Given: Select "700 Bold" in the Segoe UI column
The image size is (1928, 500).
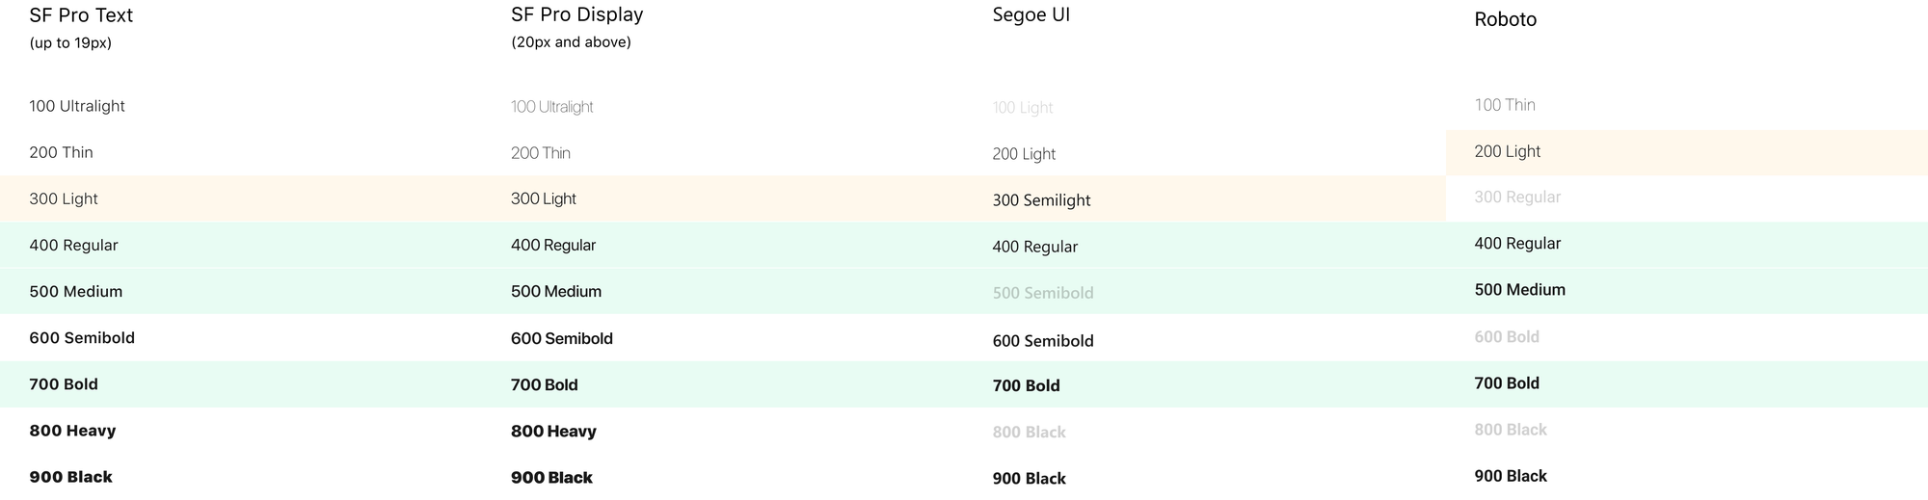Looking at the screenshot, I should [1026, 385].
